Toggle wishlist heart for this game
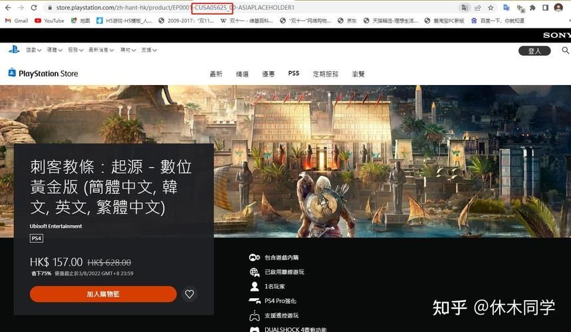This screenshot has width=571, height=332. [x=189, y=293]
